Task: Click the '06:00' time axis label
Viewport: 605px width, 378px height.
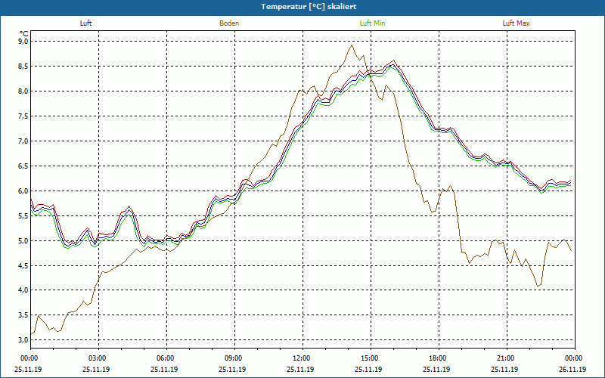Action: [166, 358]
